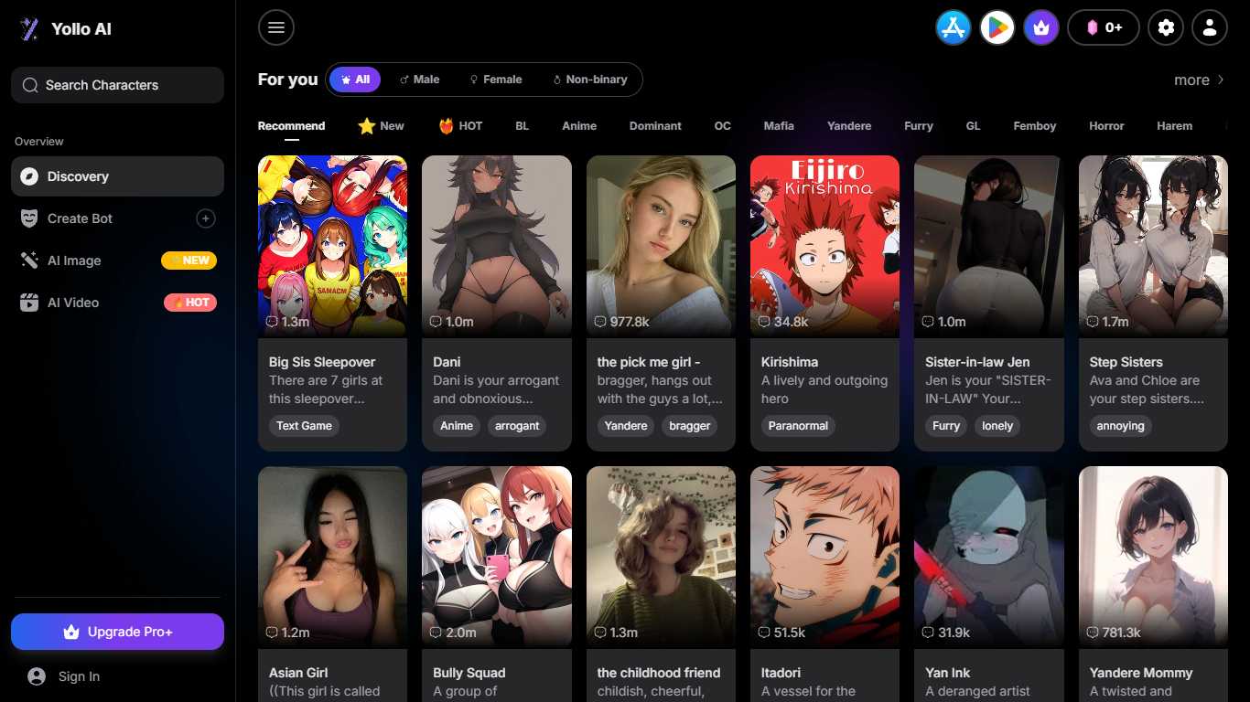Select the Female gender filter
Screen dimensions: 1250x702
495,80
